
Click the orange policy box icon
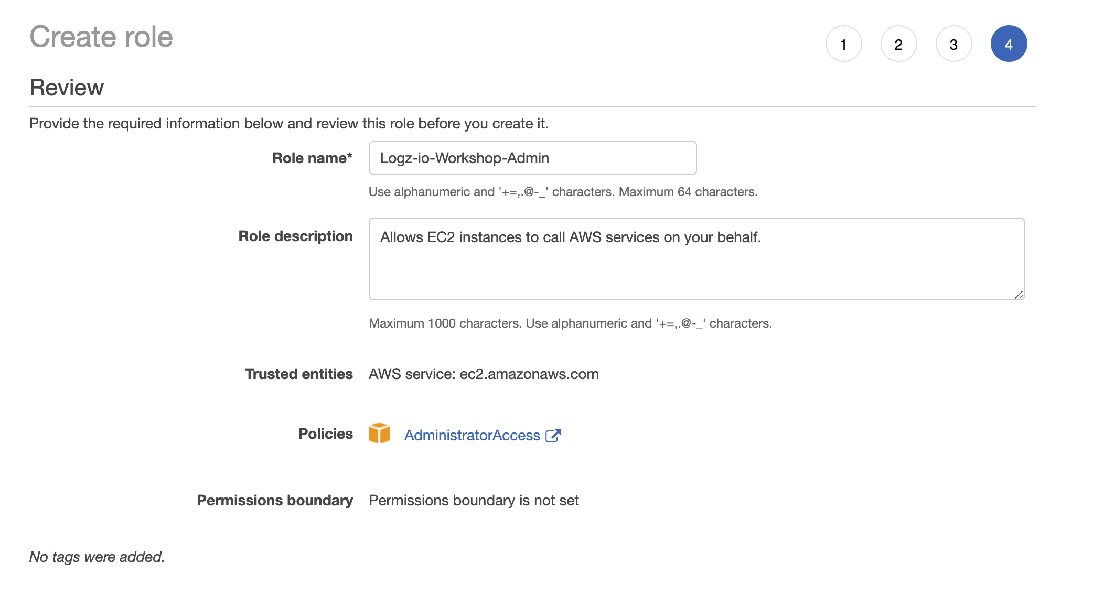coord(379,434)
